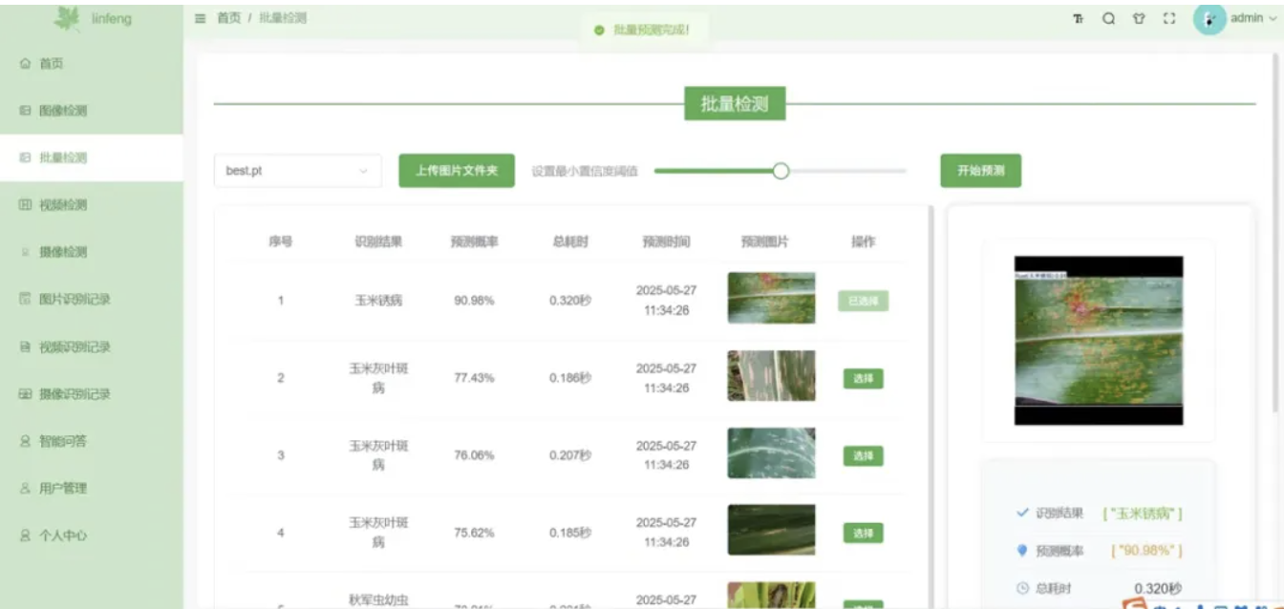Click the 0.185秒 time cell
This screenshot has width=1284, height=609.
(x=570, y=533)
